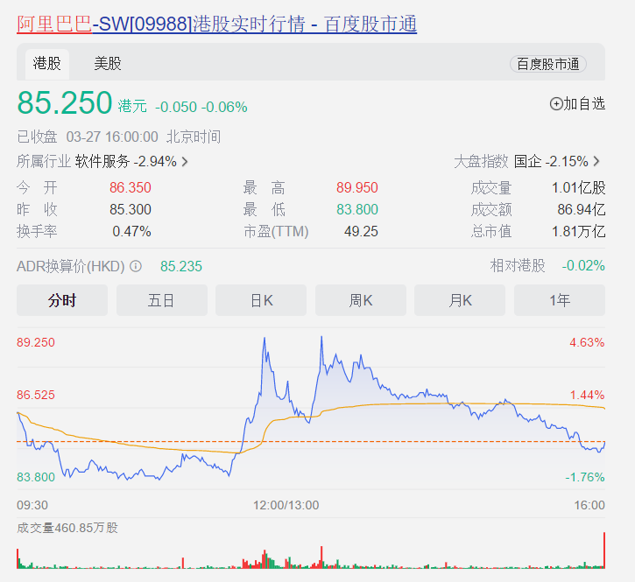Click the 市盈(TTM) value 49.25
Image resolution: width=635 pixels, height=582 pixels.
point(361,232)
